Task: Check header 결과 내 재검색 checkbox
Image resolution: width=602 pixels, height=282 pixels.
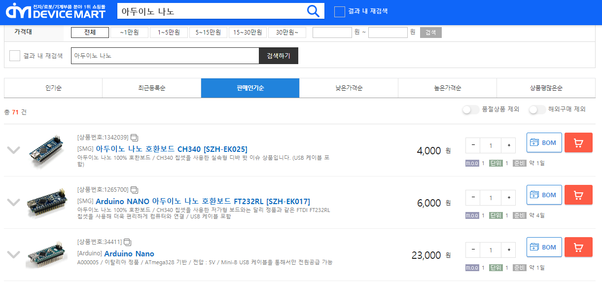Action: coord(339,11)
